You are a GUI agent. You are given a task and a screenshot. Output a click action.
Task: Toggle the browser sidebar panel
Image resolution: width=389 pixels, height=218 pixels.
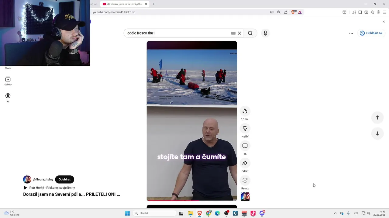click(x=360, y=12)
